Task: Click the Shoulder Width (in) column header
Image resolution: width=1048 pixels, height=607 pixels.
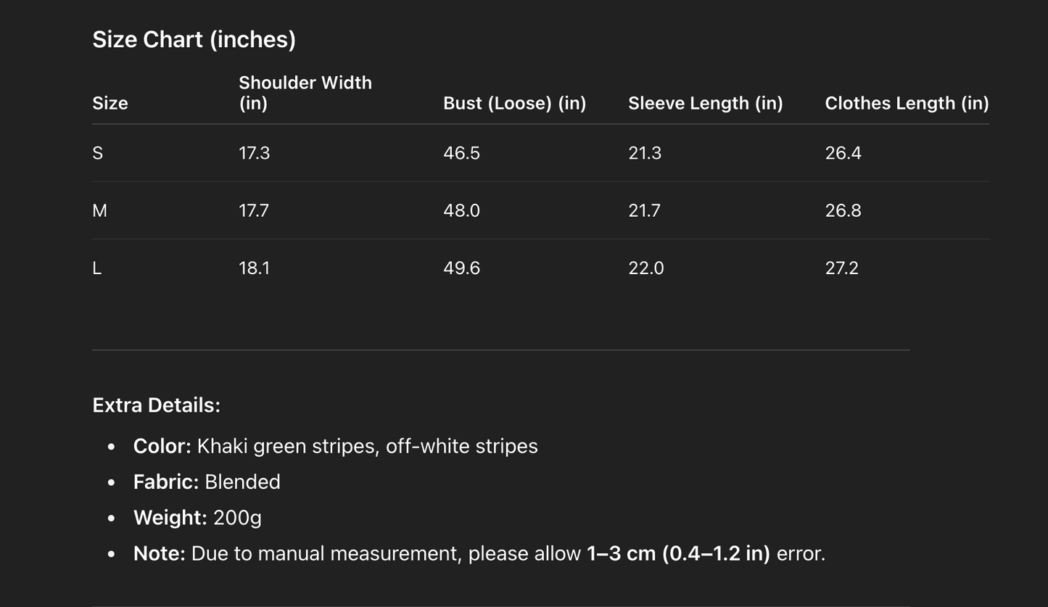Action: click(x=305, y=93)
